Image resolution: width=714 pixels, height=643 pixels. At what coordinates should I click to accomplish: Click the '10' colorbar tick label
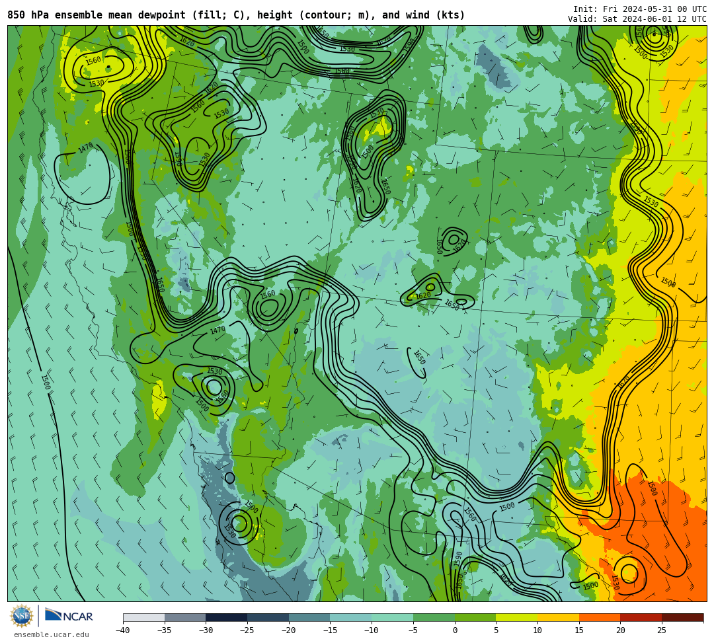pos(537,630)
